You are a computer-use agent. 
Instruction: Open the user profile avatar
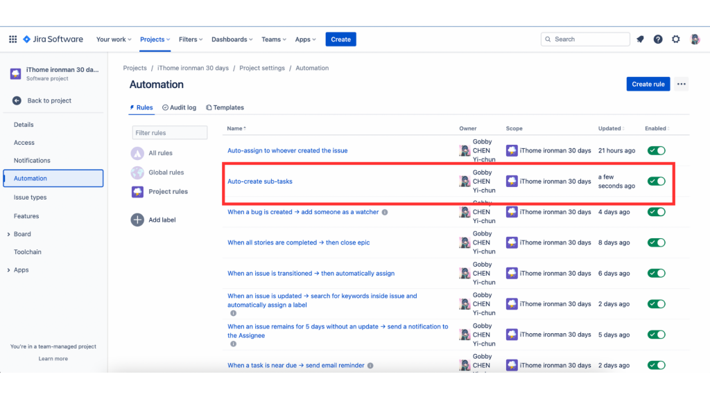coord(695,39)
